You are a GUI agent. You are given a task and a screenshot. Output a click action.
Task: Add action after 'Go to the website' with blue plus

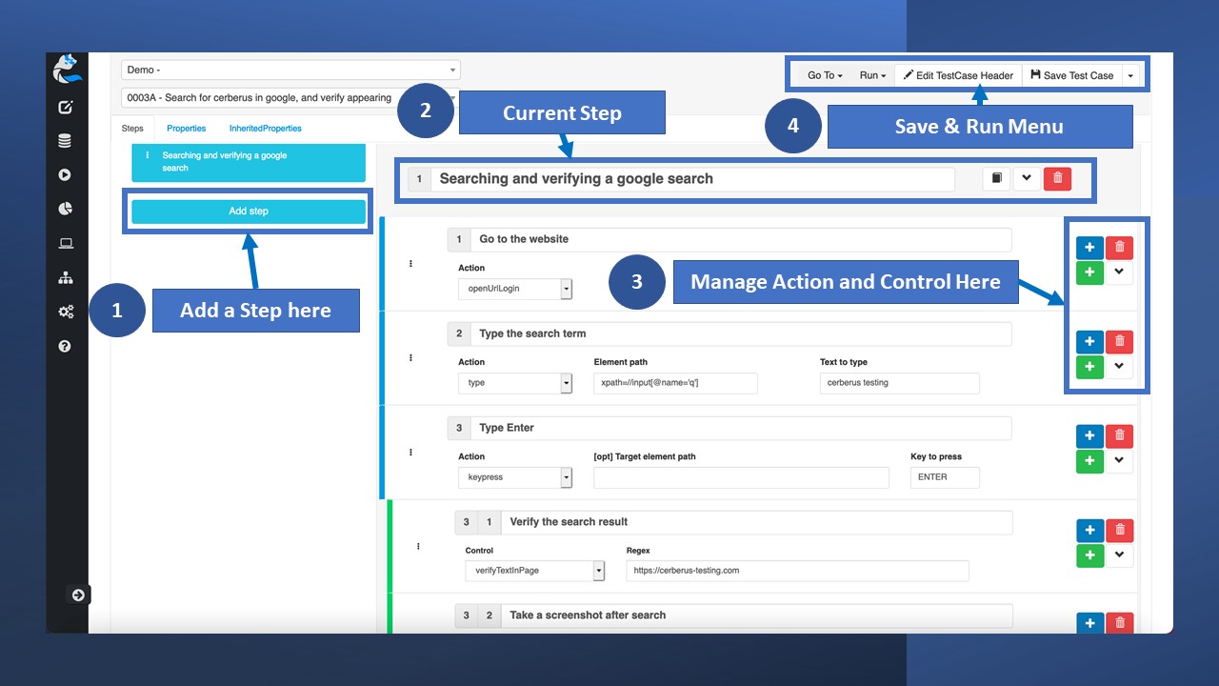click(1089, 248)
